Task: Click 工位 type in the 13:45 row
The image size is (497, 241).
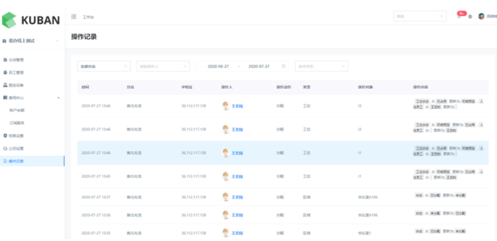Action: [307, 176]
